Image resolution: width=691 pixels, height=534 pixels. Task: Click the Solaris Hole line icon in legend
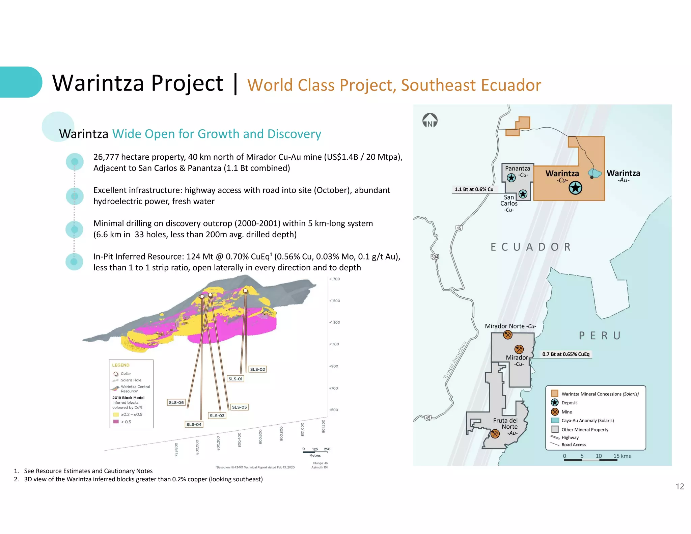pos(115,380)
